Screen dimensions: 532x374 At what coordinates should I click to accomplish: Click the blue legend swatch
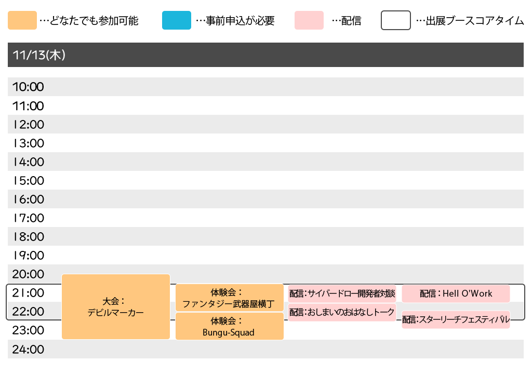pos(176,21)
